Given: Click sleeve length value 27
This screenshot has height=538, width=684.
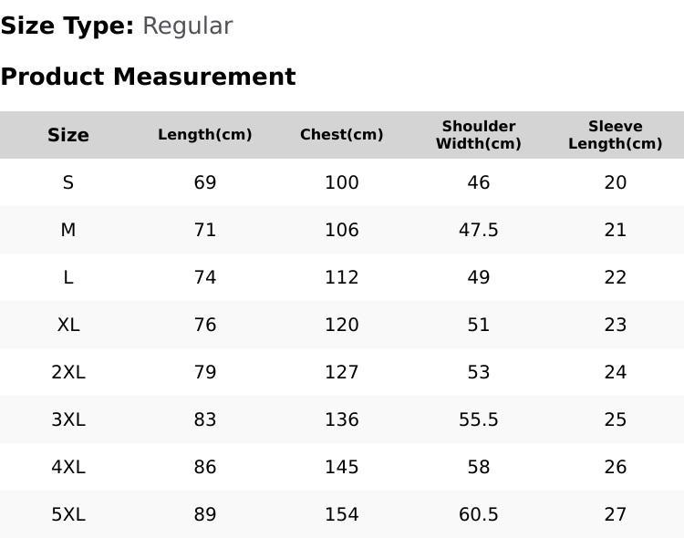Looking at the screenshot, I should (615, 514).
